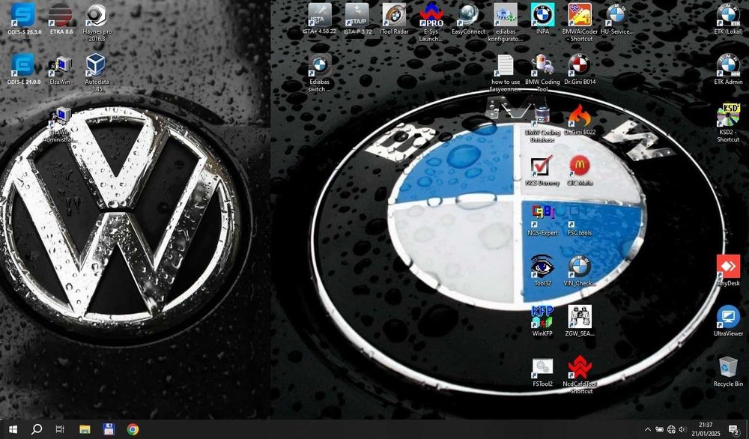Screen dimensions: 749x439
Task: Select the HU-Service icon
Action: (x=616, y=15)
